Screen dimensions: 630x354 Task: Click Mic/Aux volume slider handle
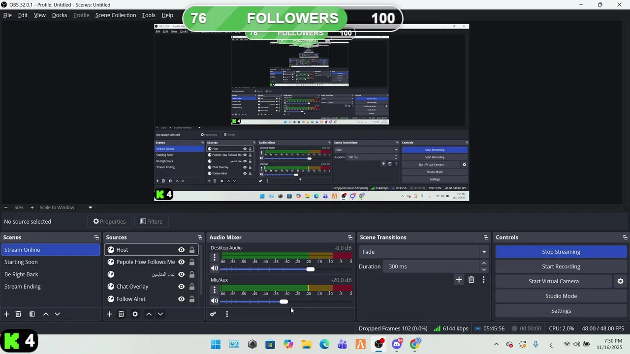point(284,301)
